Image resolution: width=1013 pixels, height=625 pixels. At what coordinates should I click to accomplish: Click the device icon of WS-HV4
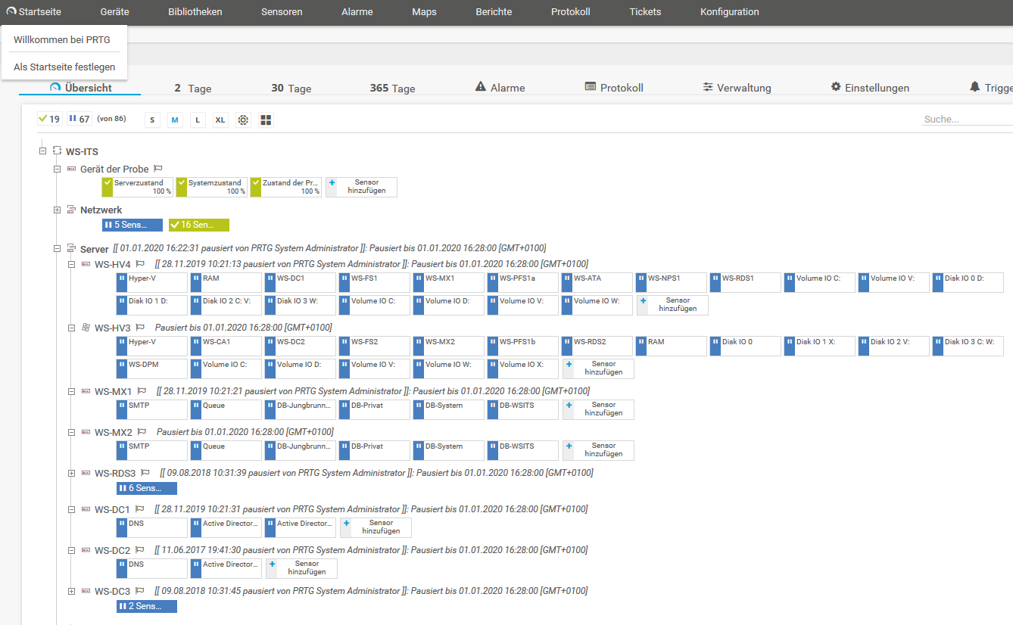[86, 264]
